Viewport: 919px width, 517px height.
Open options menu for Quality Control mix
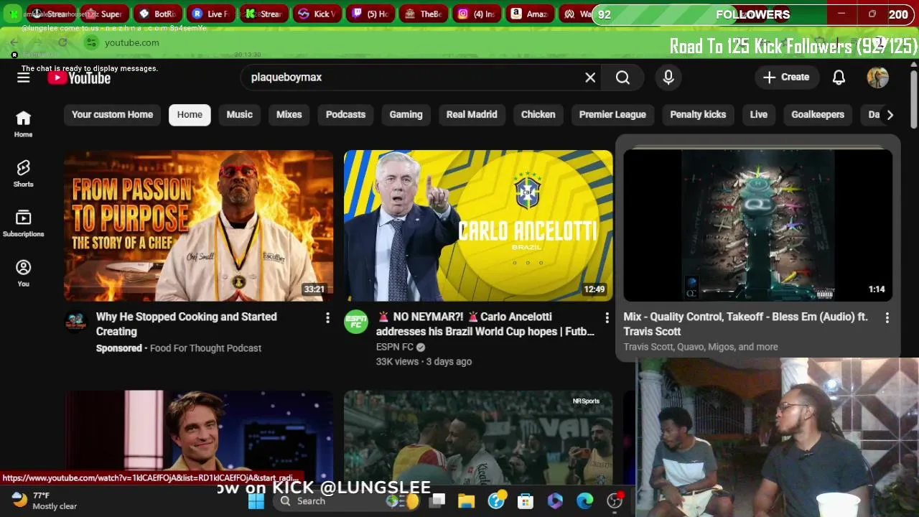887,317
